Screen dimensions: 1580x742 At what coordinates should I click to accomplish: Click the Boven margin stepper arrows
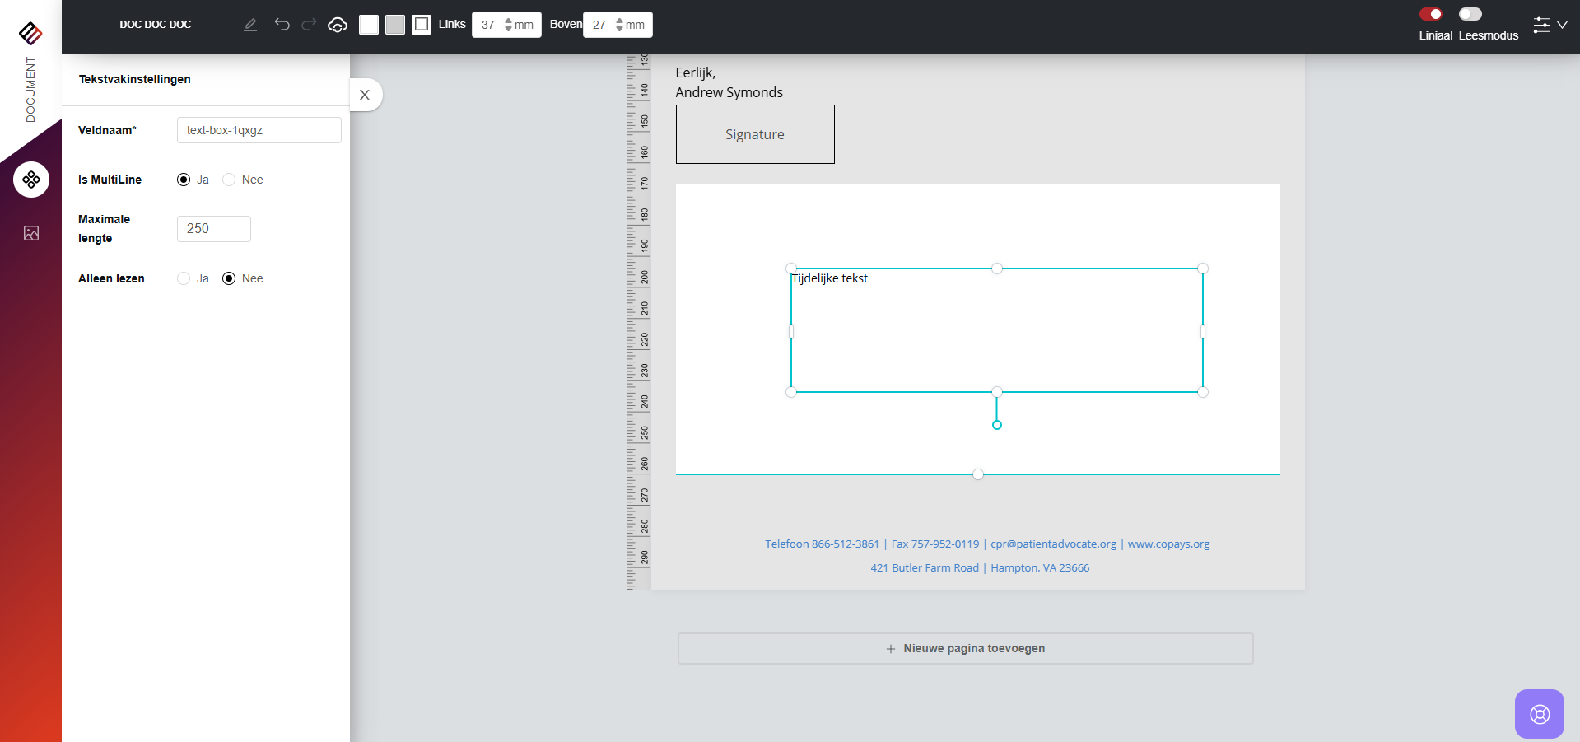pyautogui.click(x=619, y=25)
